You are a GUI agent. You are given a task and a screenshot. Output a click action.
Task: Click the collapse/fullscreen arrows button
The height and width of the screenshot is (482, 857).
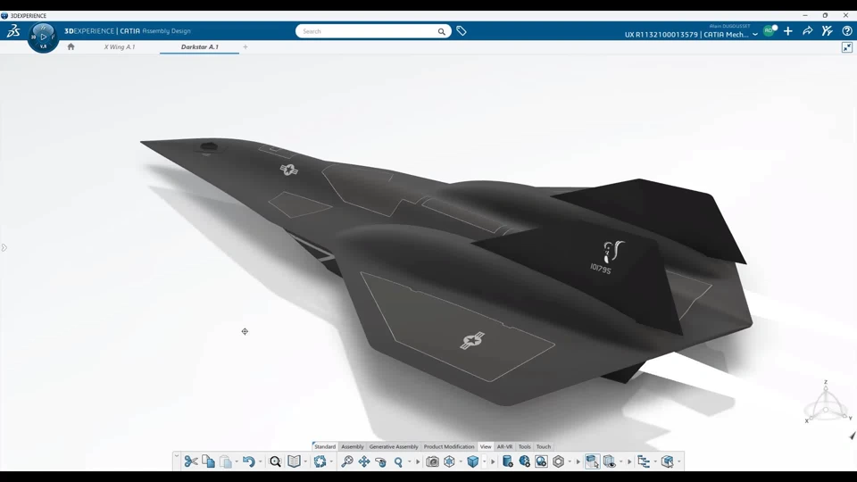[x=846, y=47]
